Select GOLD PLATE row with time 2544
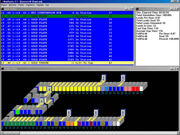This screenshot has height=135, width=180. pos(67,59)
